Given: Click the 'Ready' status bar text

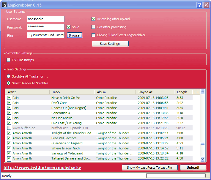Looking at the screenshot, I should tap(7, 176).
